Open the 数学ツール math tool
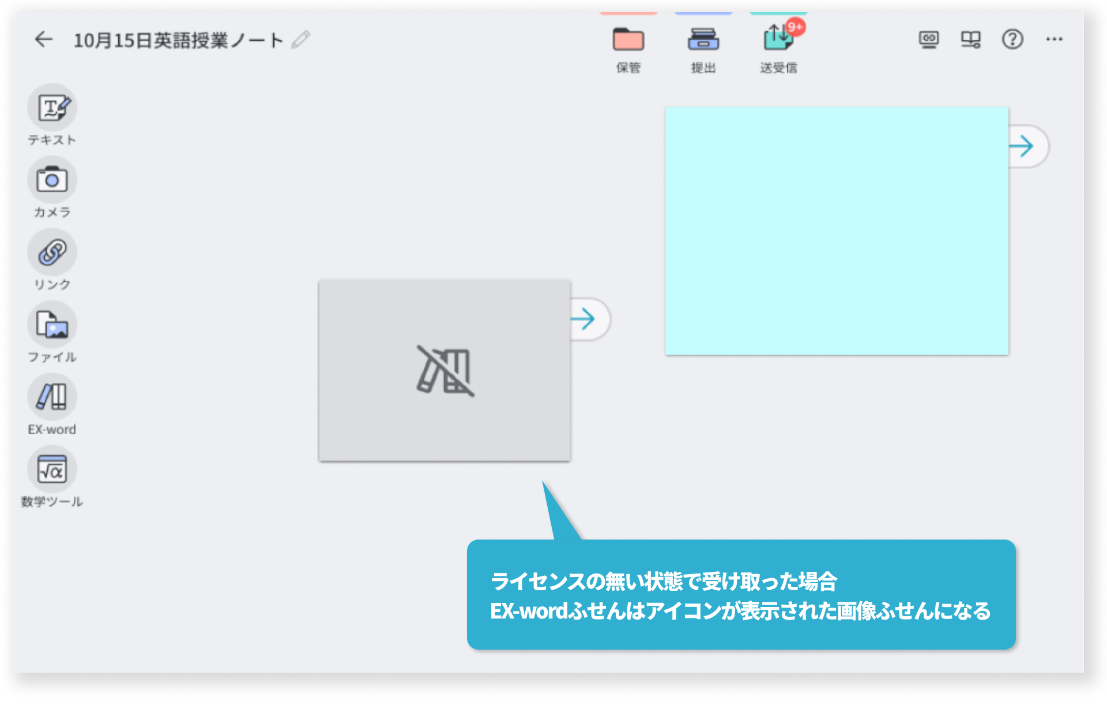 click(x=52, y=477)
